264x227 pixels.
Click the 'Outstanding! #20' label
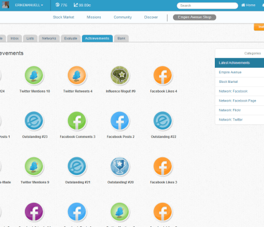120,182
